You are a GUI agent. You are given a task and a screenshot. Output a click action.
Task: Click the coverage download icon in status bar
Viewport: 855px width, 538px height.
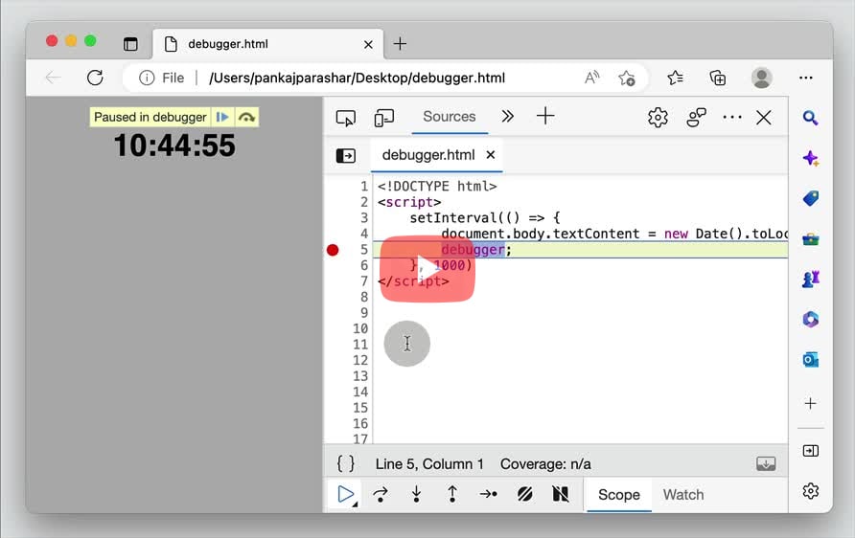[x=766, y=464]
